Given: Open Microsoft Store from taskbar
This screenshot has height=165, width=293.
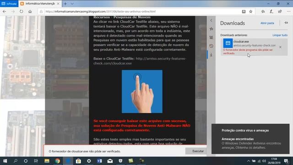Looking at the screenshot, I should pyautogui.click(x=78, y=161).
